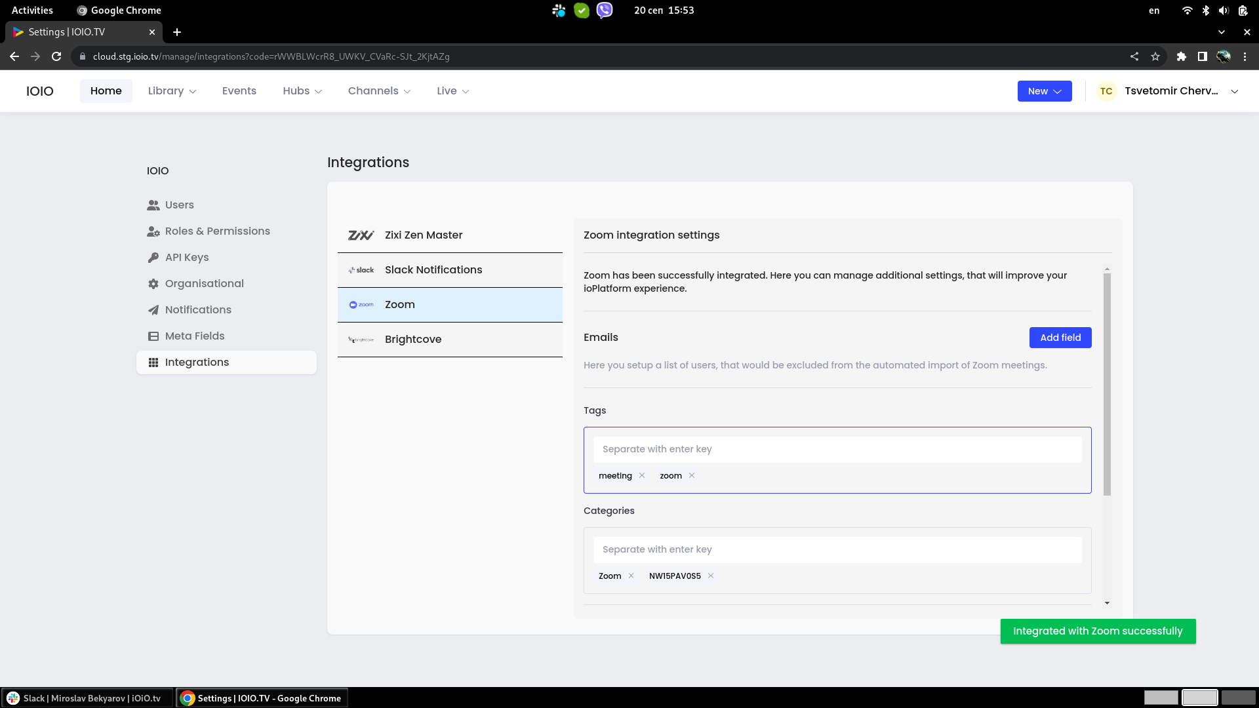Image resolution: width=1259 pixels, height=708 pixels.
Task: Select Brightcove integration
Action: 450,340
